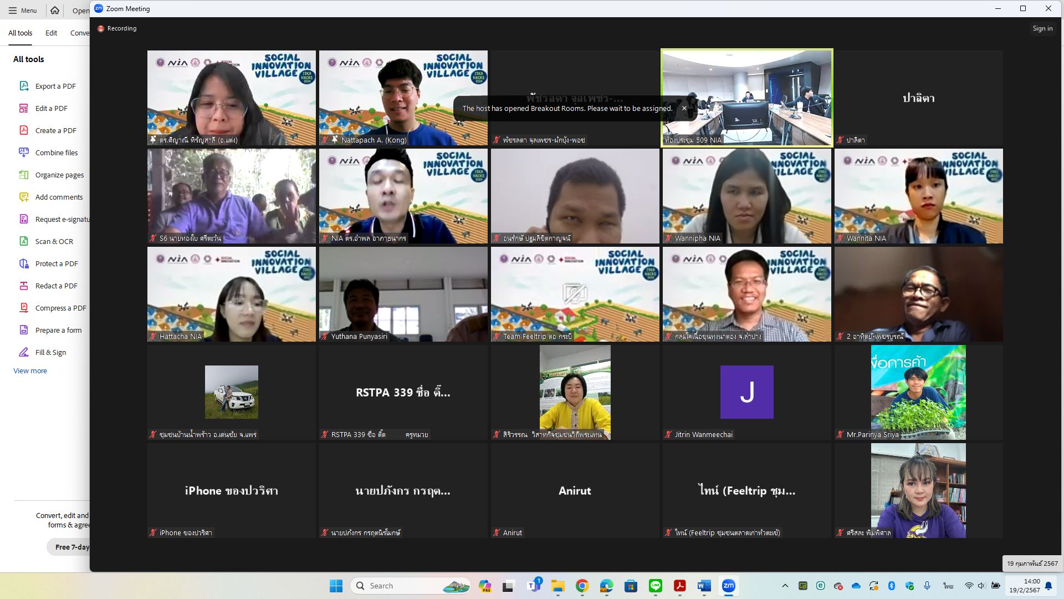Select the Organize pages tool
The height and width of the screenshot is (599, 1064).
coord(59,175)
